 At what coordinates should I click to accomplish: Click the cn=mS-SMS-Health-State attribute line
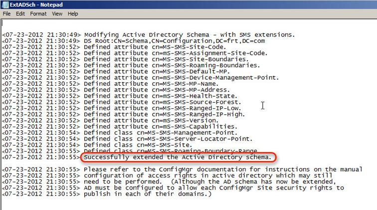120,96
